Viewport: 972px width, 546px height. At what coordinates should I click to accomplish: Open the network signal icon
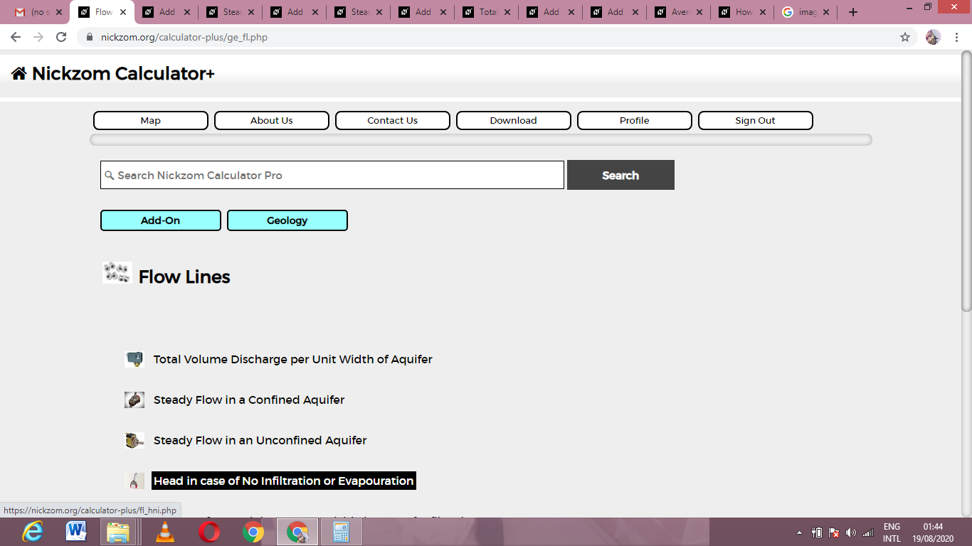pos(868,532)
